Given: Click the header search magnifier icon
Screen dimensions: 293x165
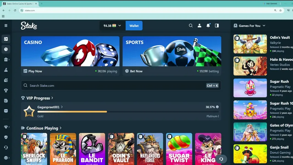Looking at the screenshot, I should 191,26.
